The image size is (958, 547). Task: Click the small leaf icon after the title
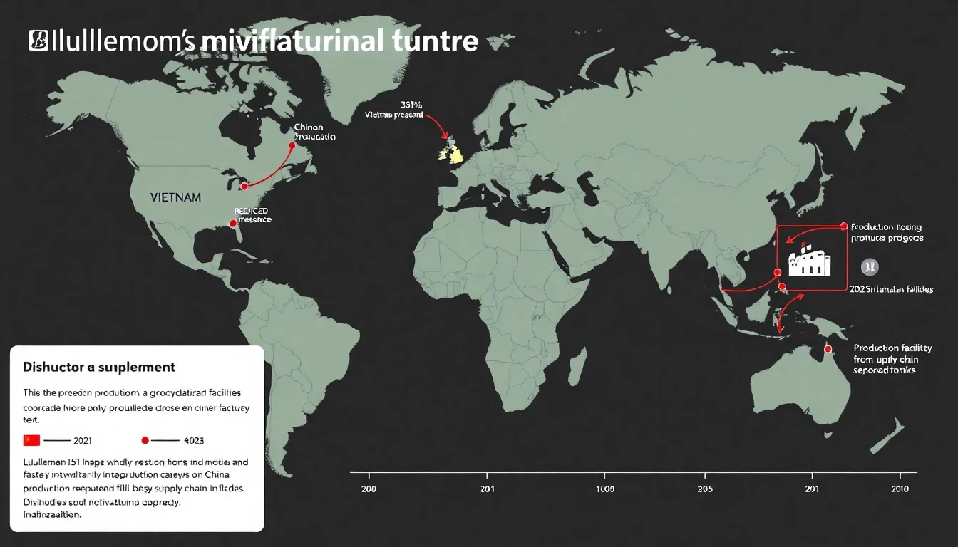pos(499,40)
